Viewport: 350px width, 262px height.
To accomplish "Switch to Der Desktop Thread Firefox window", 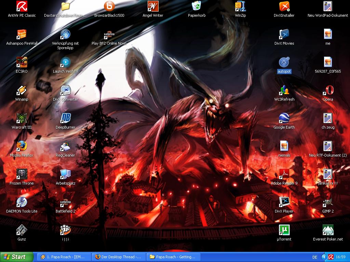I will 119,257.
